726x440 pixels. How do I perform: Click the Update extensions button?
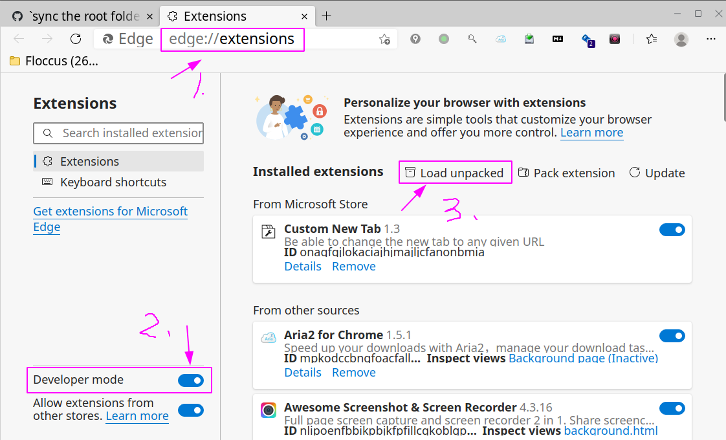click(657, 173)
